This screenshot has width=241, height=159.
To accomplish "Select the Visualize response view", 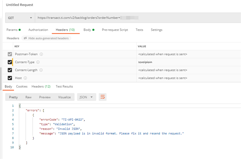I will (x=64, y=97).
